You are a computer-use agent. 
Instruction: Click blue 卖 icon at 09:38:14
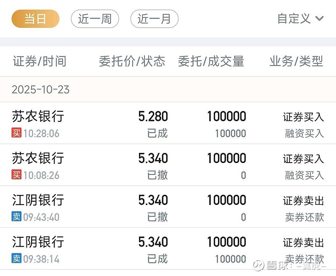tap(16, 259)
